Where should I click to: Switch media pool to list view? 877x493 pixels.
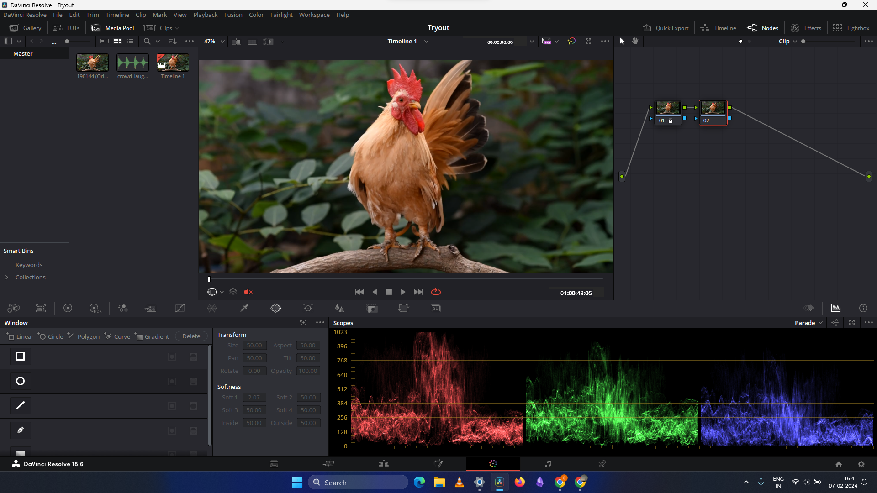[x=130, y=42]
